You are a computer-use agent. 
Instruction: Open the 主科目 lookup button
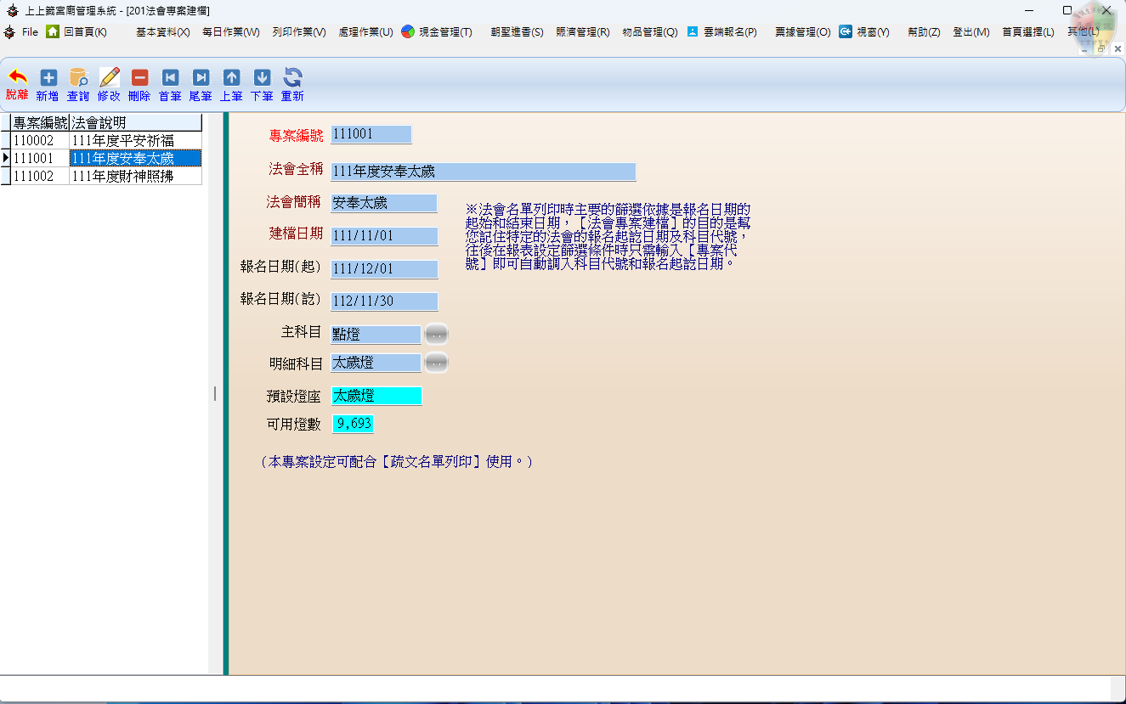point(436,335)
